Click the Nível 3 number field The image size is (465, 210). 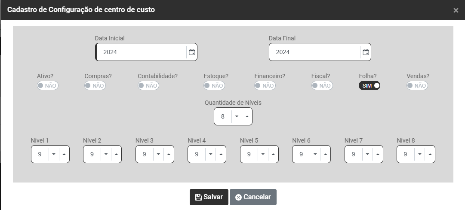coord(145,155)
